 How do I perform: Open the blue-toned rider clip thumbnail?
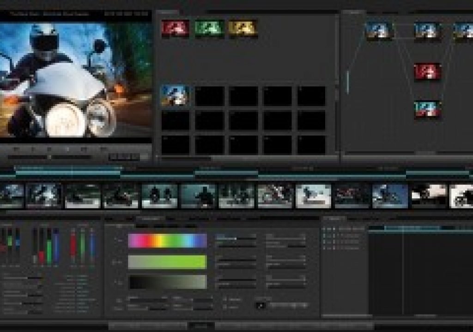pos(390,196)
